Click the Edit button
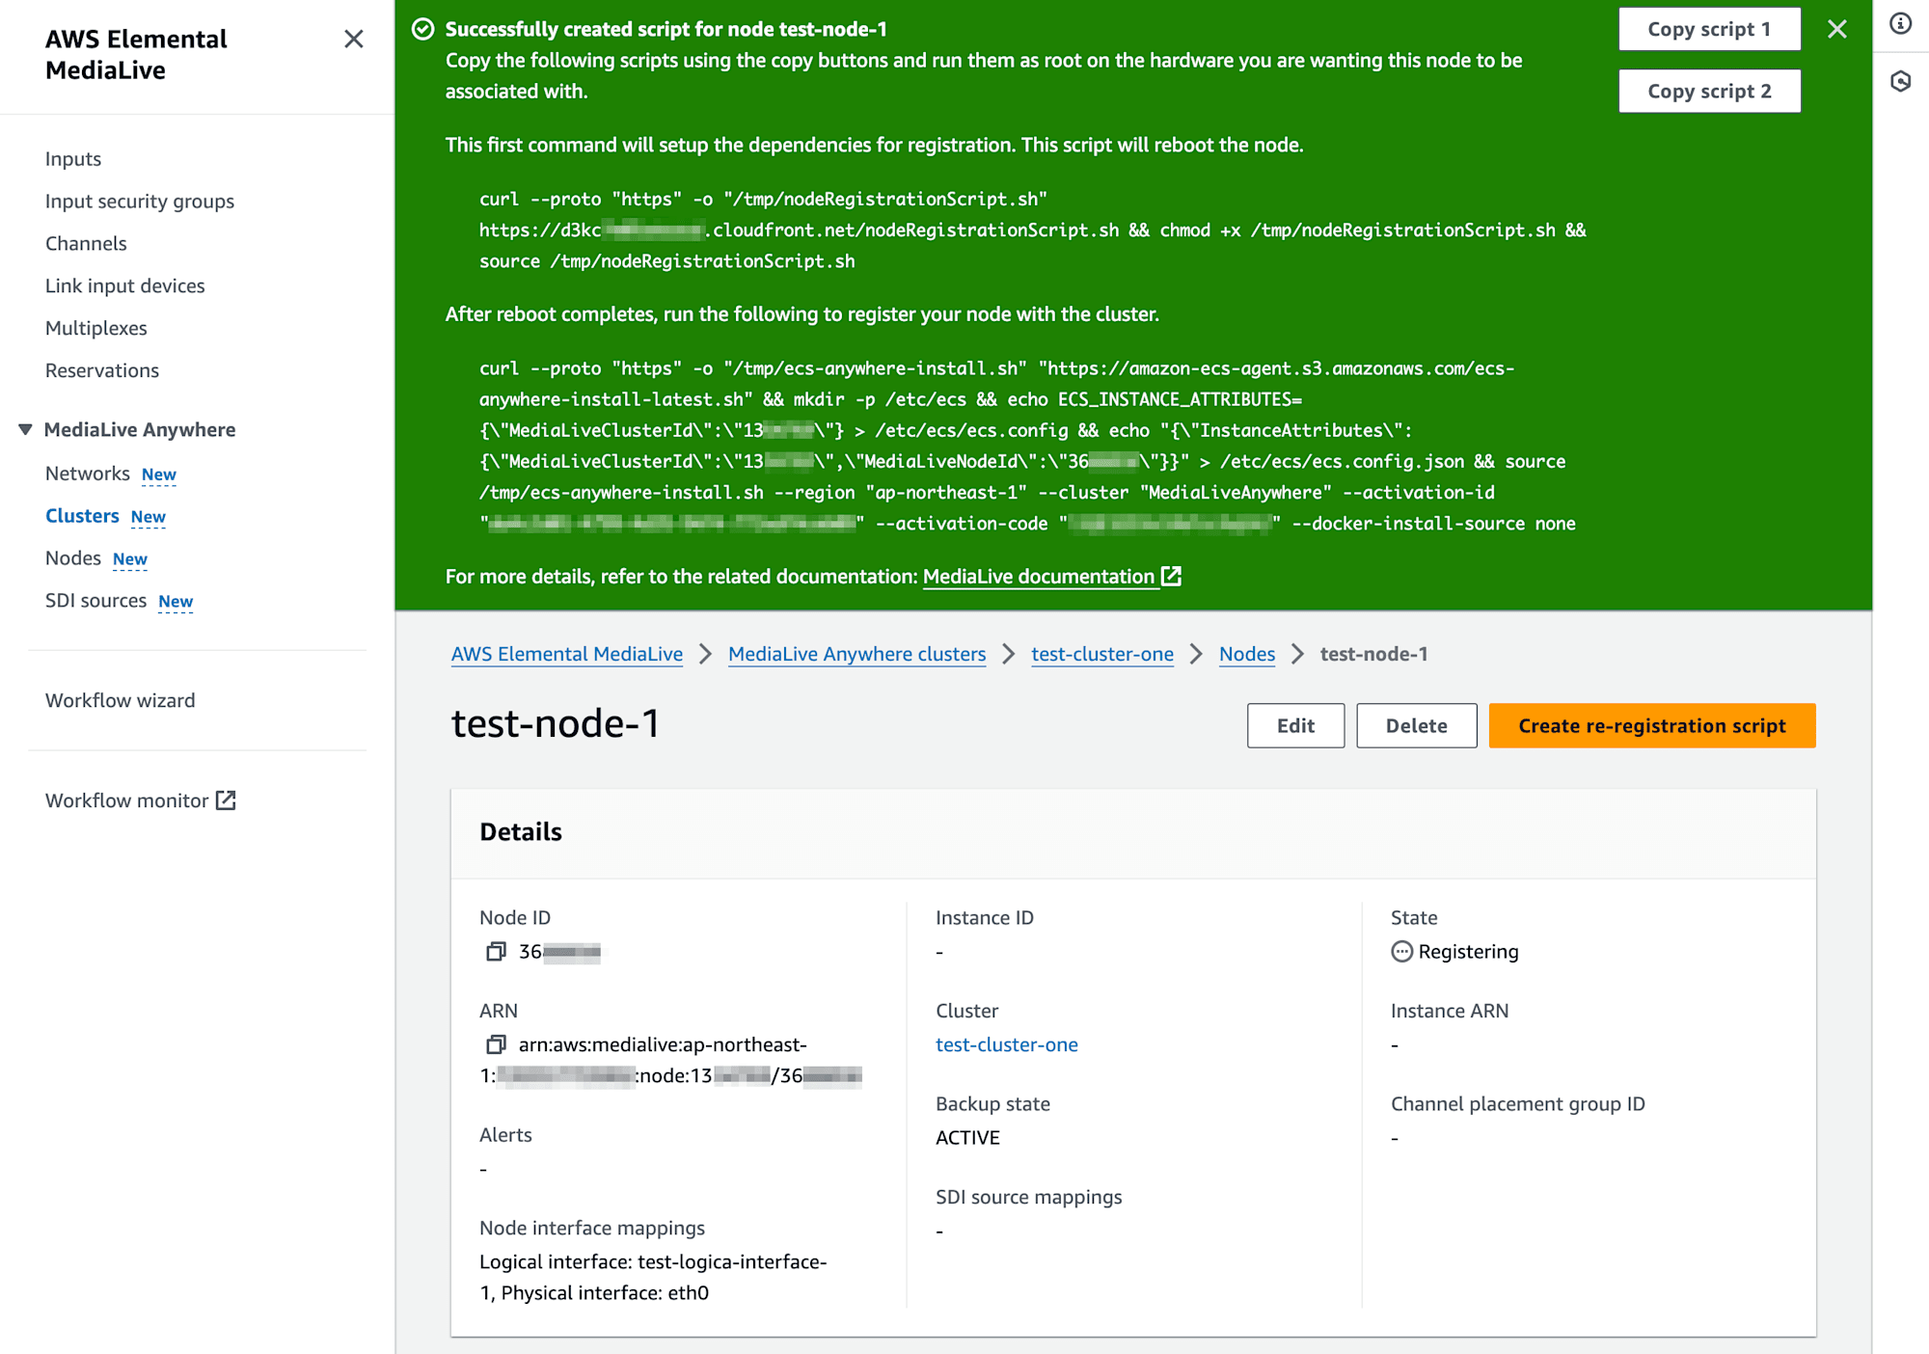Image resolution: width=1929 pixels, height=1354 pixels. pos(1295,725)
